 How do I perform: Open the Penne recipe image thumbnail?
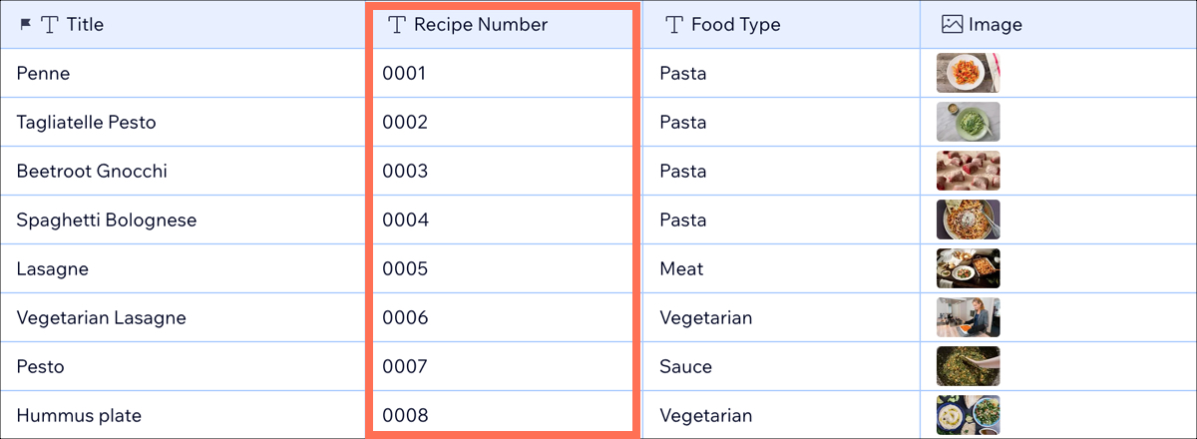tap(968, 73)
